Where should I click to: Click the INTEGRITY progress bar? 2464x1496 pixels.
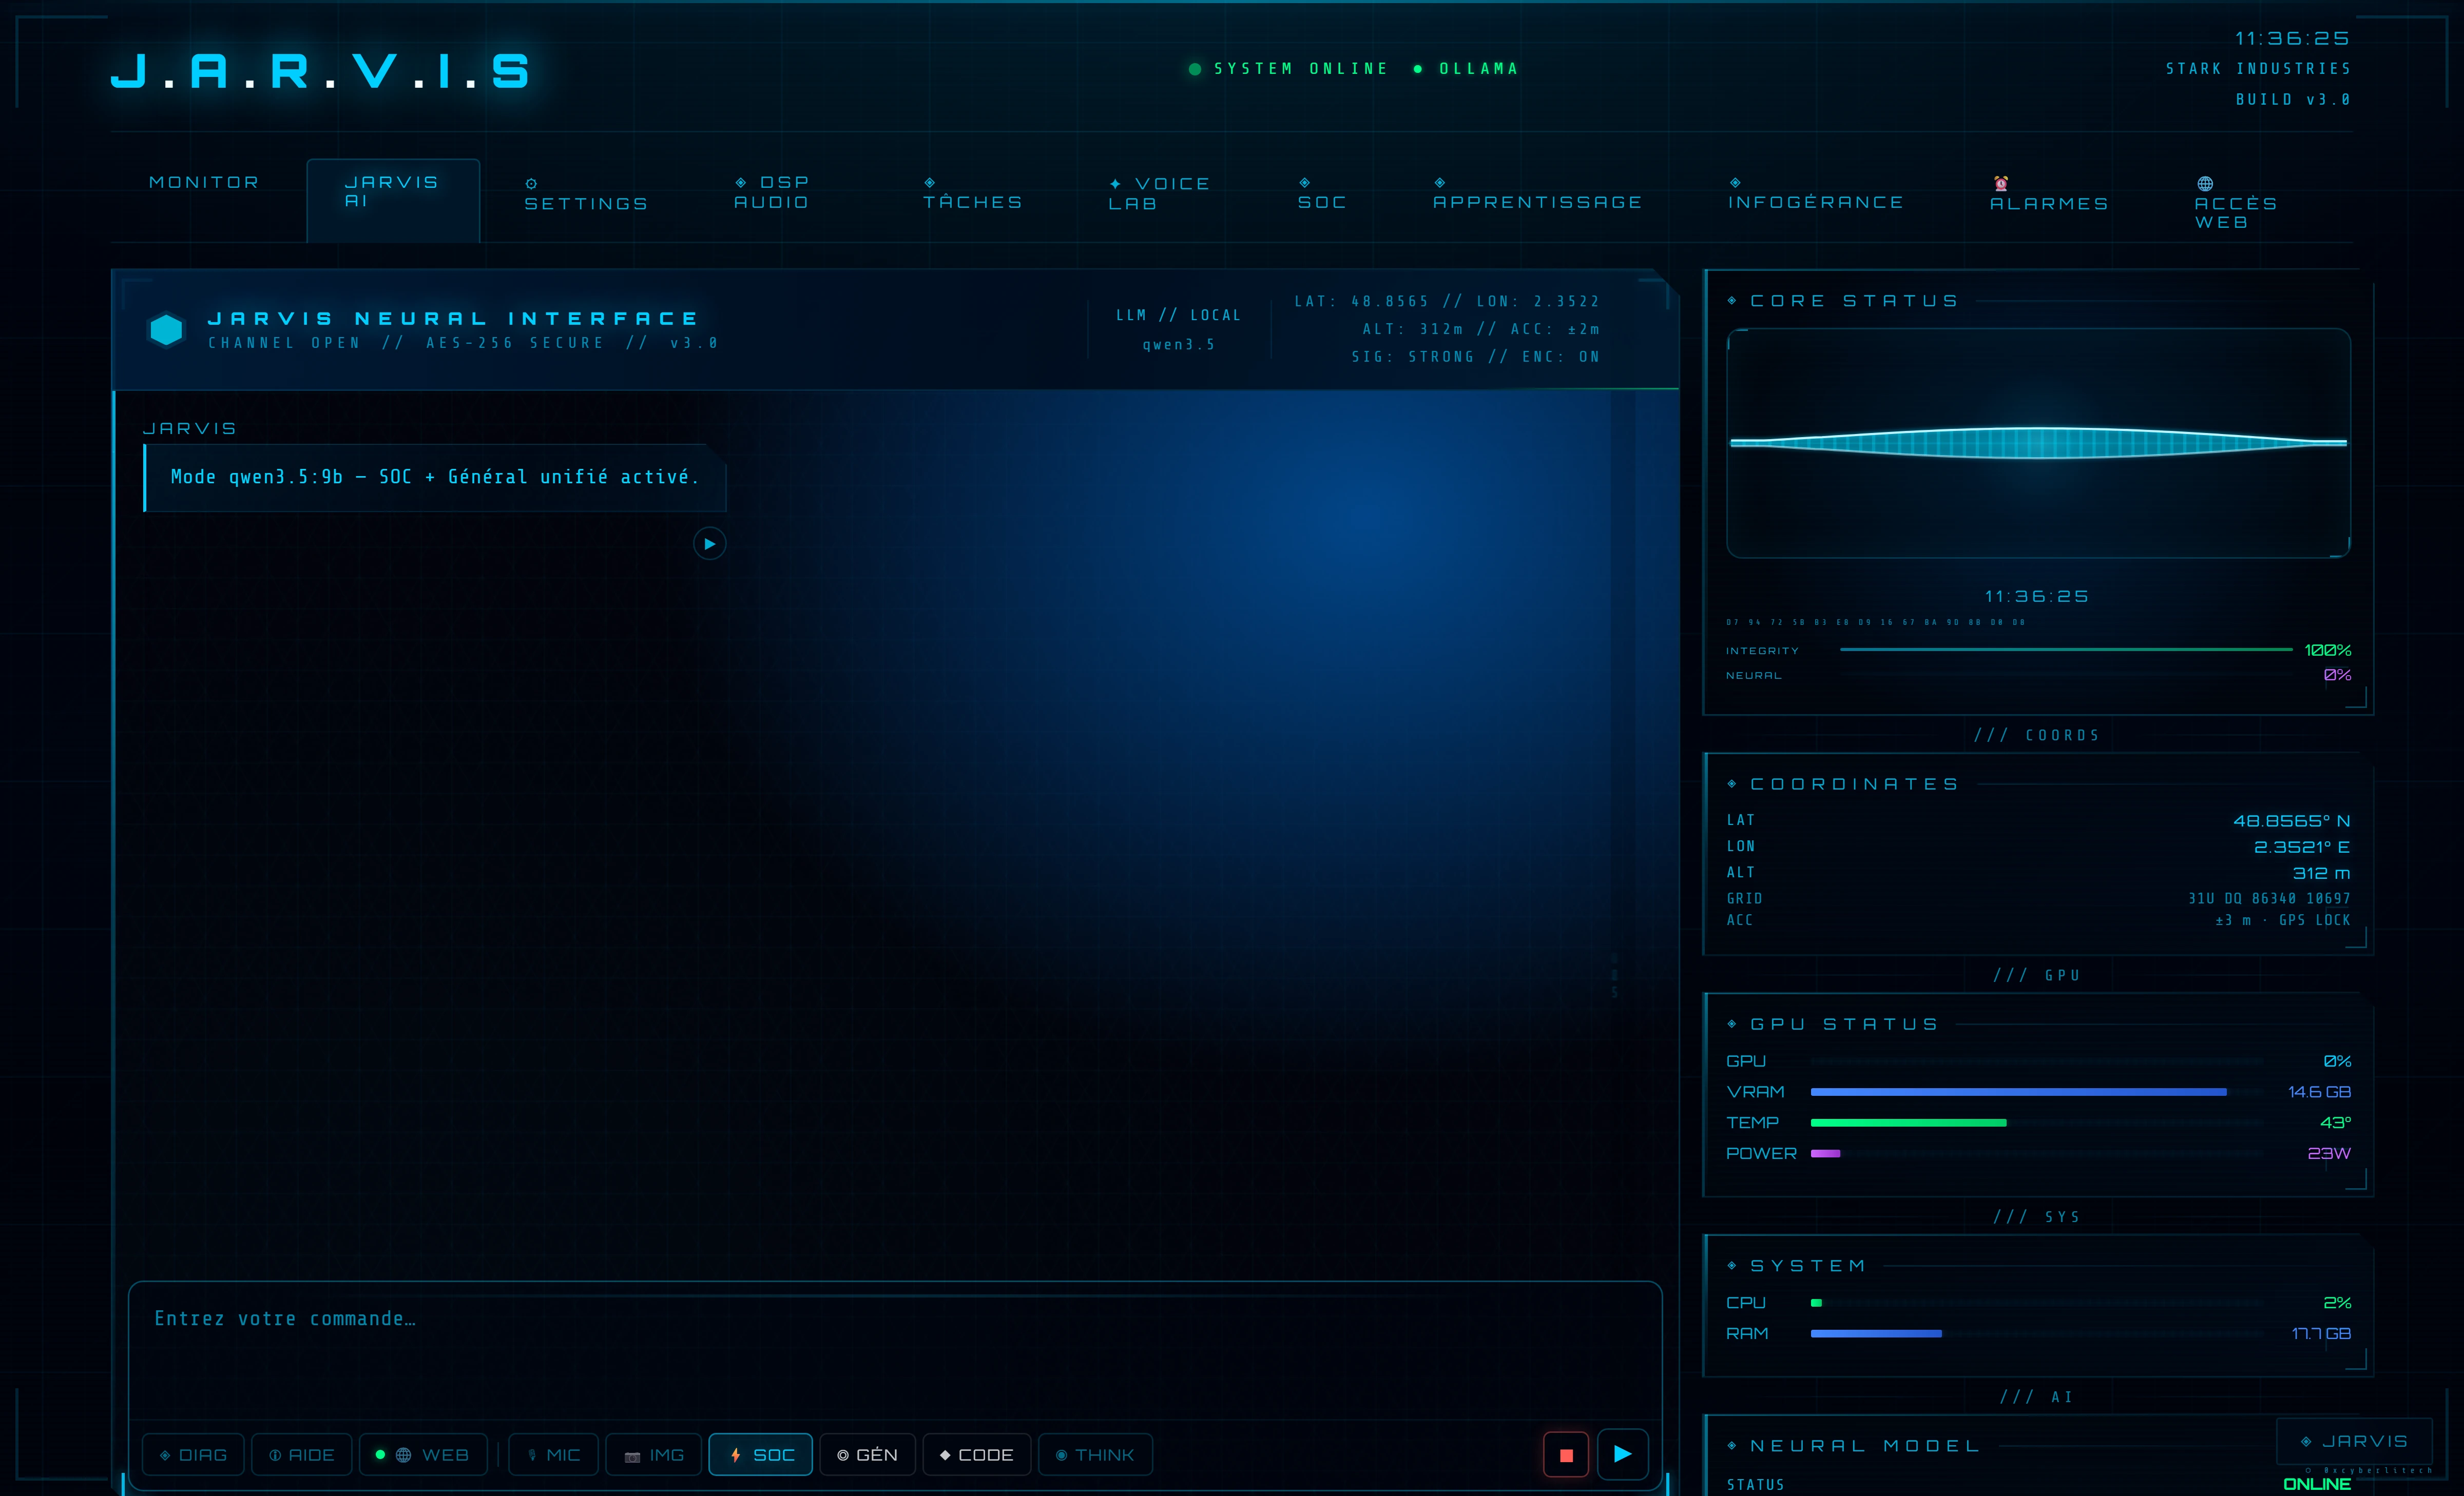click(x=2066, y=649)
